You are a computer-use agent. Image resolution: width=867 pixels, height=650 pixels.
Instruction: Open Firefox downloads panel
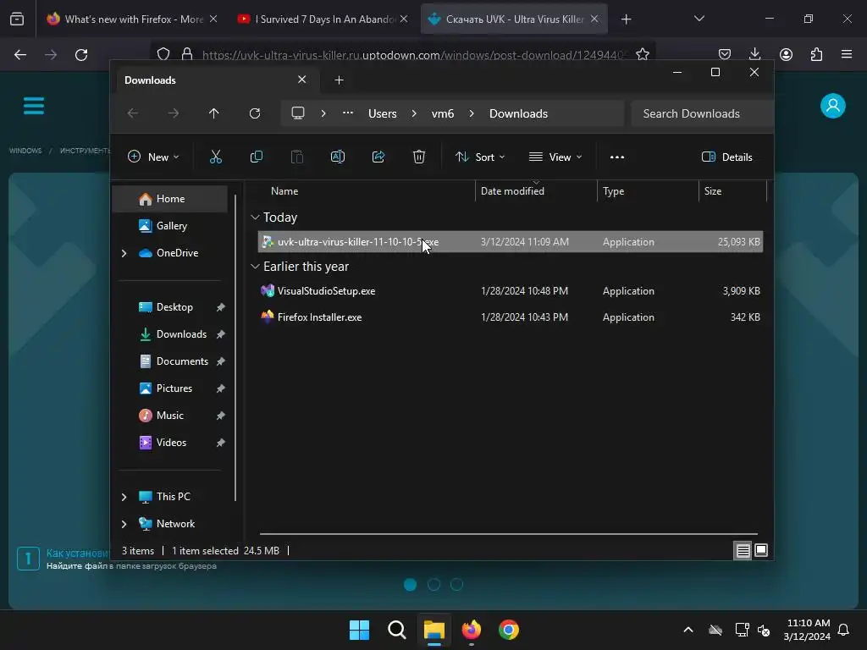pos(754,54)
